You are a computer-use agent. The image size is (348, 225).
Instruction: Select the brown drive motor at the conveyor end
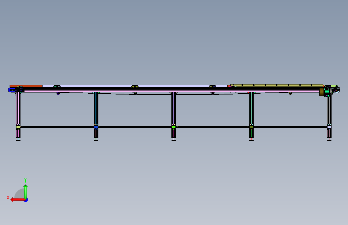point(322,92)
